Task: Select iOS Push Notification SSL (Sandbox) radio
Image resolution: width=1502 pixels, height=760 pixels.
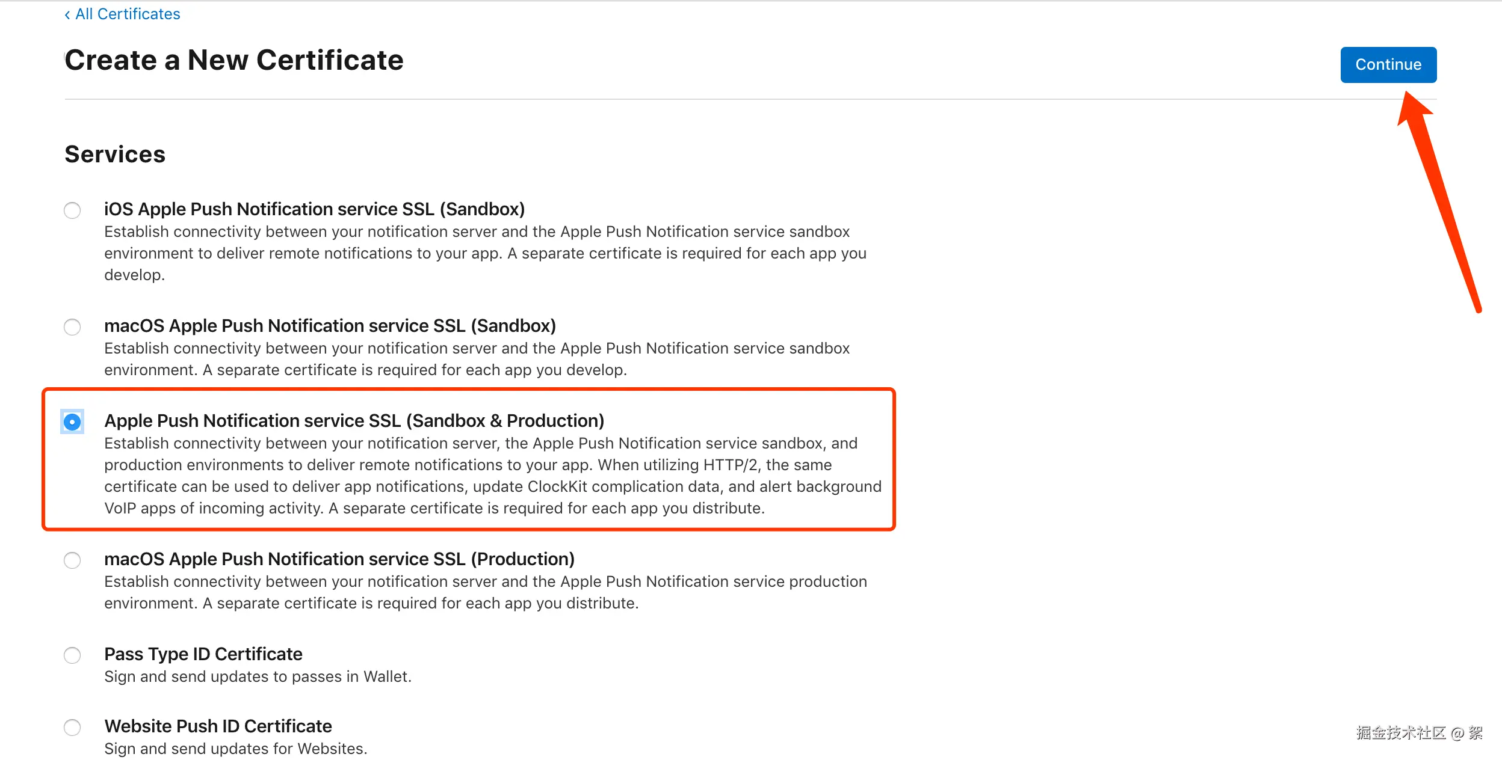Action: pos(72,210)
